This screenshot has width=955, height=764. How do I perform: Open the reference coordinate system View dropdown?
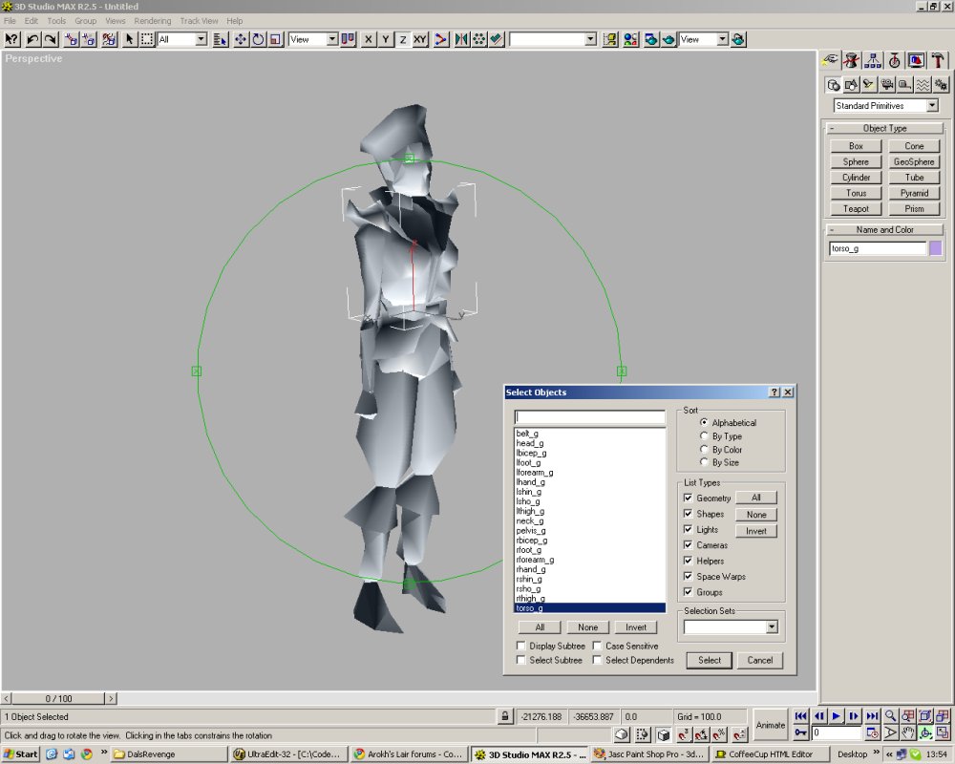point(332,39)
